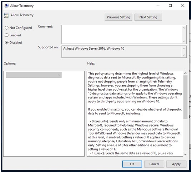
Task: Click the Help pane scroll down arrow
Action: click(185, 154)
